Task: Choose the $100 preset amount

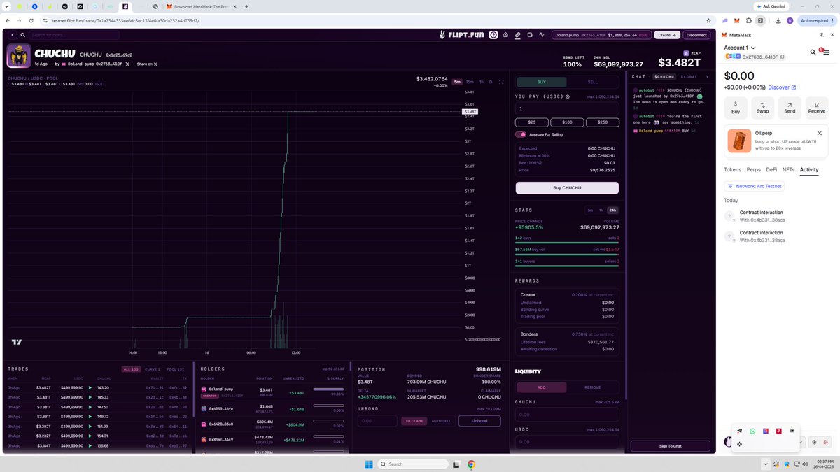Action: [567, 122]
